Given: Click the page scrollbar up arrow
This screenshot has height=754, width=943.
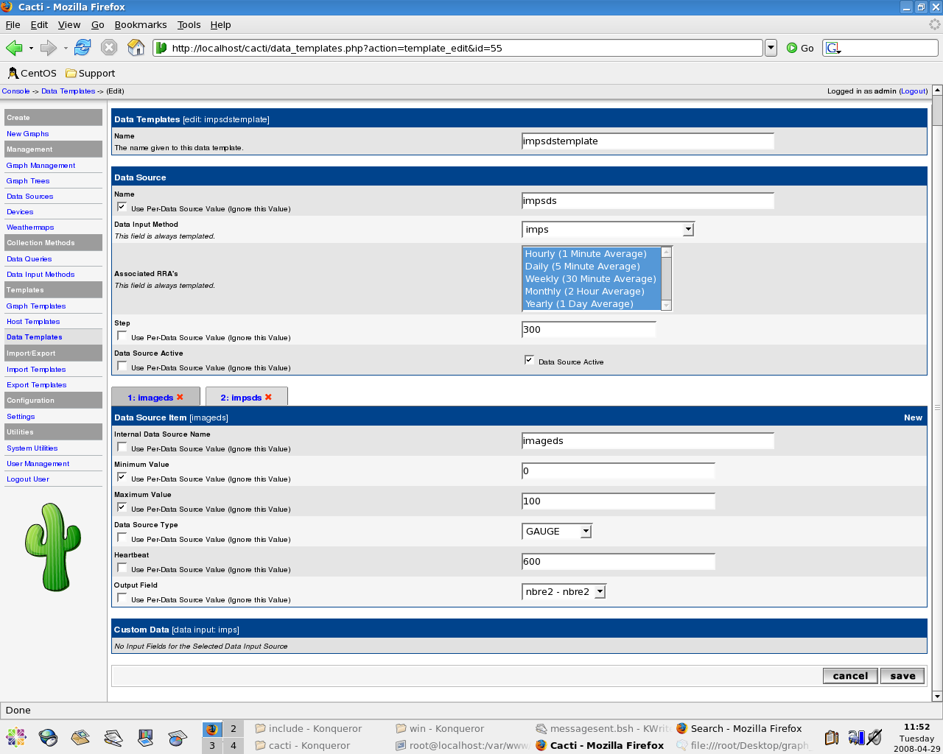Looking at the screenshot, I should point(937,90).
